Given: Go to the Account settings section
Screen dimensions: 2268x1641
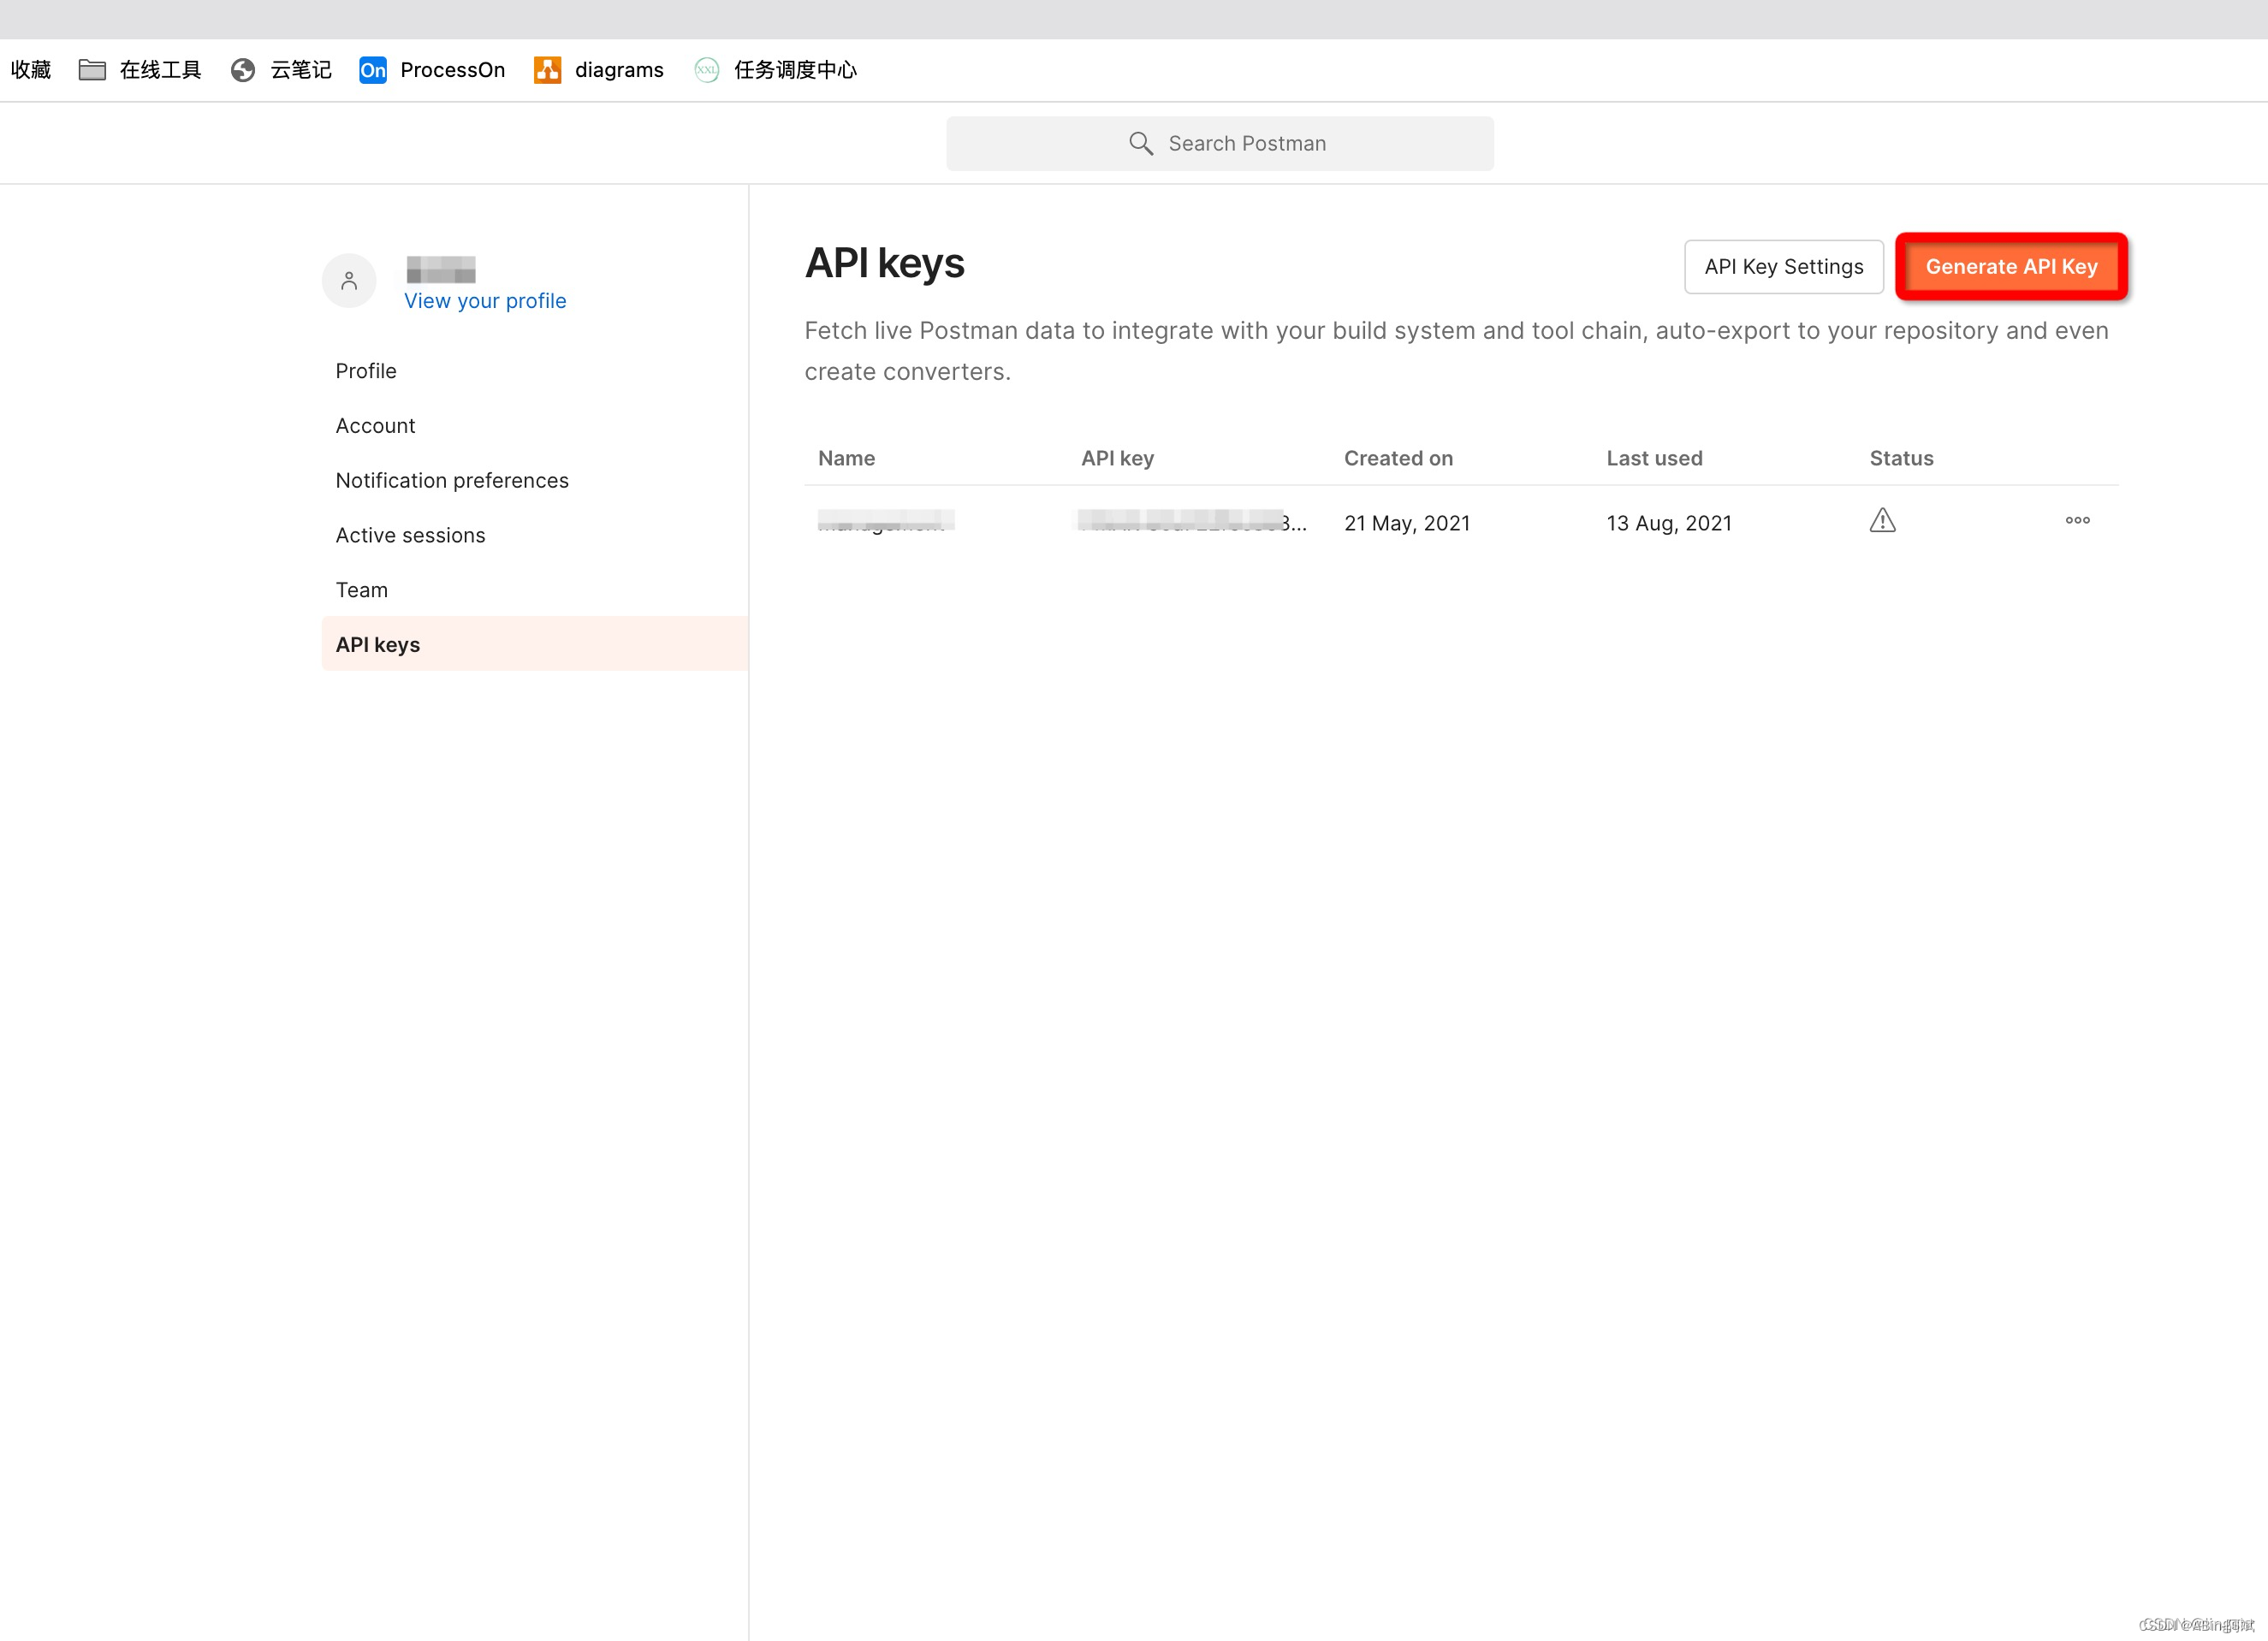Looking at the screenshot, I should [x=375, y=426].
